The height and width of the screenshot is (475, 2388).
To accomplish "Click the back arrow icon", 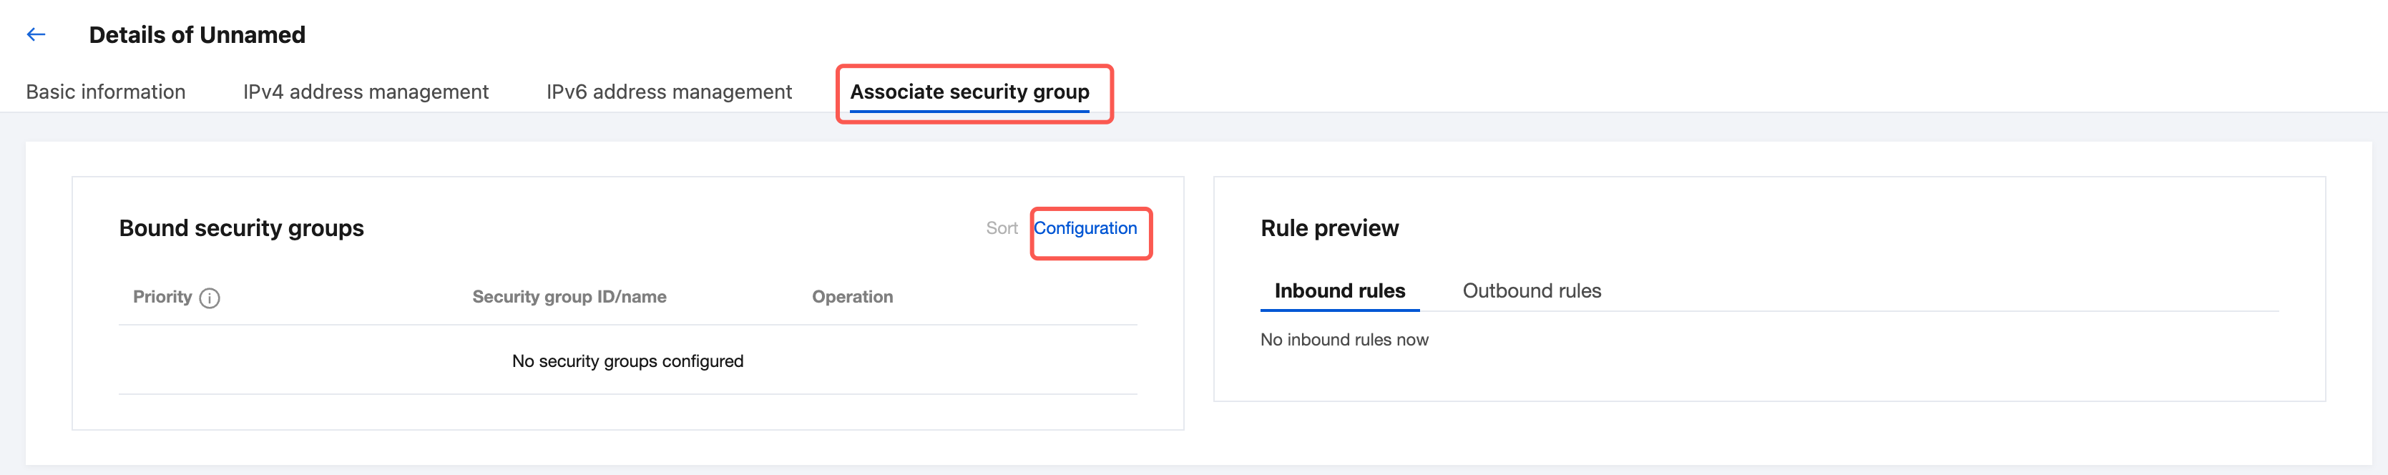I will click(x=36, y=35).
